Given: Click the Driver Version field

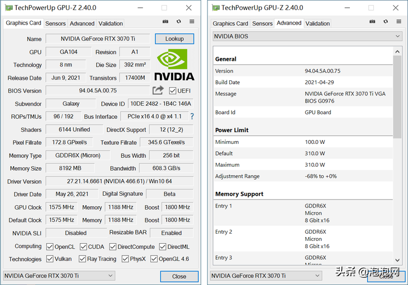Looking at the screenshot, I should tap(120, 181).
